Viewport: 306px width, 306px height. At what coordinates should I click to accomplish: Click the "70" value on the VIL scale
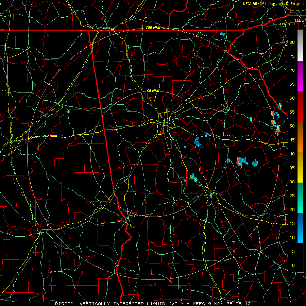[x=292, y=70]
